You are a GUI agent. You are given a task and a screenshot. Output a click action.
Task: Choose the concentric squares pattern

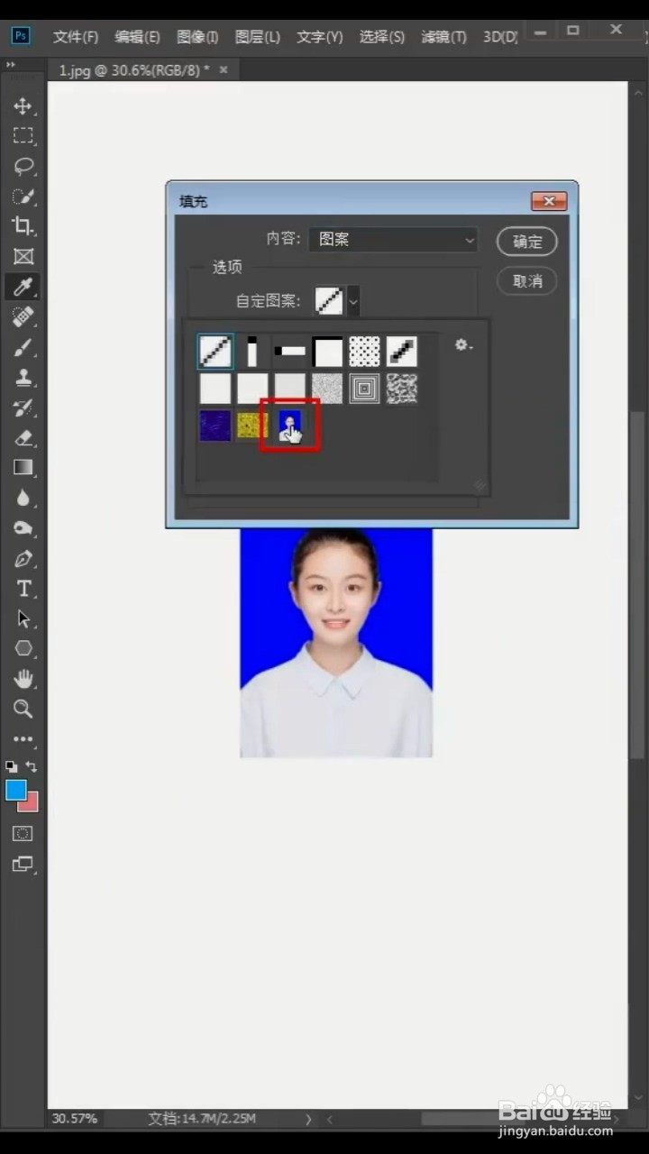pyautogui.click(x=364, y=389)
